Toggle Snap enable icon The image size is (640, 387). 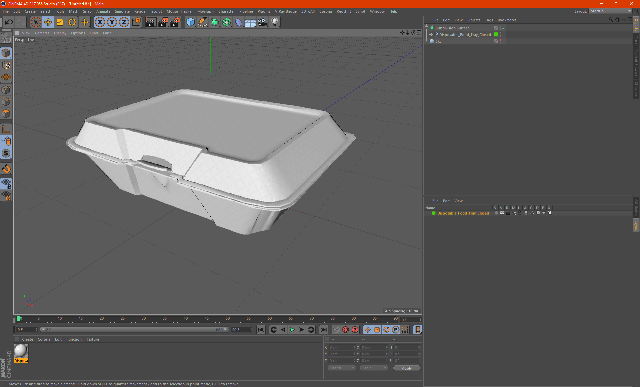coord(6,153)
